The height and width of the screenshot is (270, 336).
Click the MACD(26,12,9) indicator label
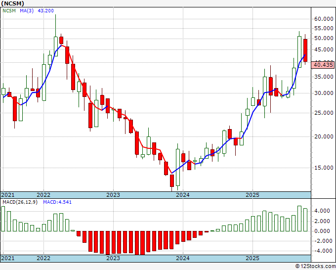click(x=20, y=202)
